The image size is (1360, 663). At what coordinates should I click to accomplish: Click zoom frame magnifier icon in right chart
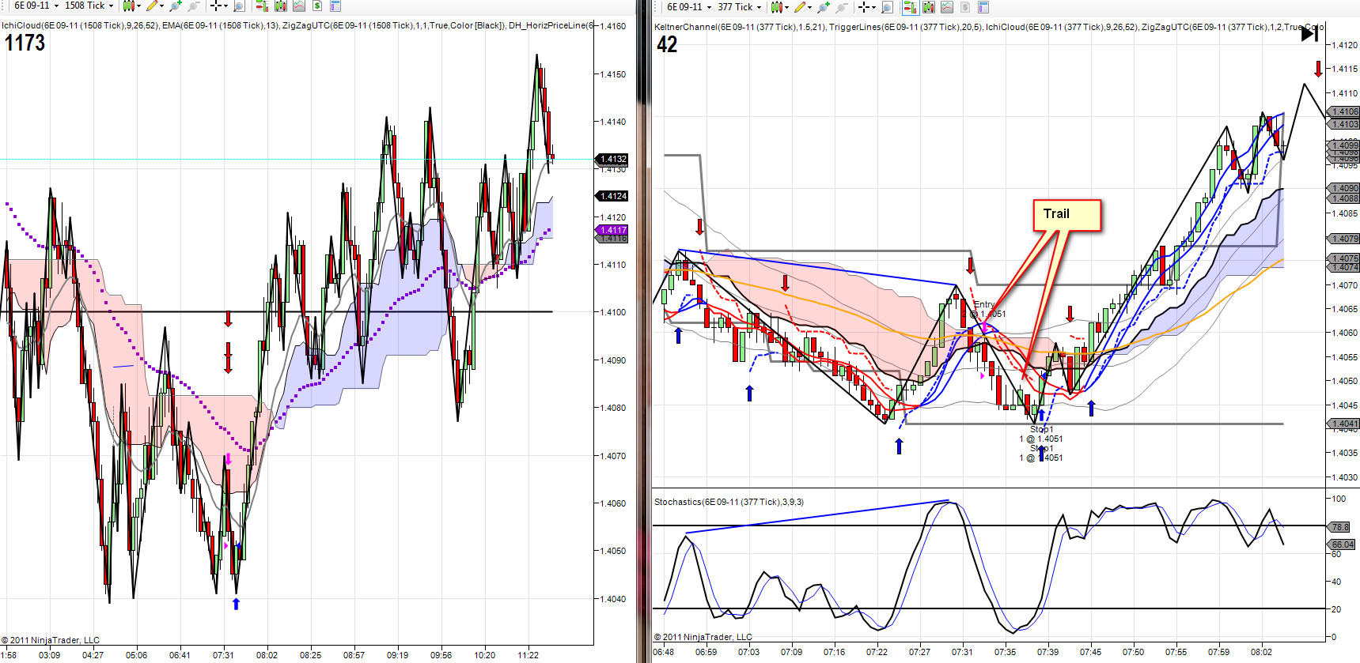[x=888, y=7]
